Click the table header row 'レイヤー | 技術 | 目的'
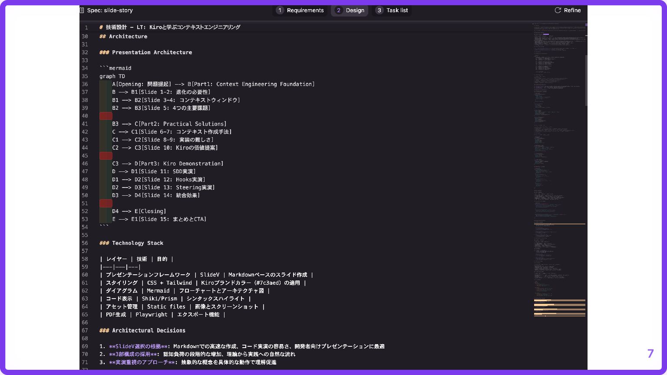 point(137,259)
